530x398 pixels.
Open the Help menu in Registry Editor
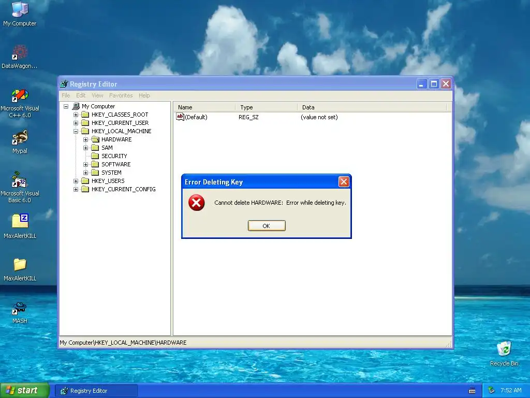coord(144,95)
